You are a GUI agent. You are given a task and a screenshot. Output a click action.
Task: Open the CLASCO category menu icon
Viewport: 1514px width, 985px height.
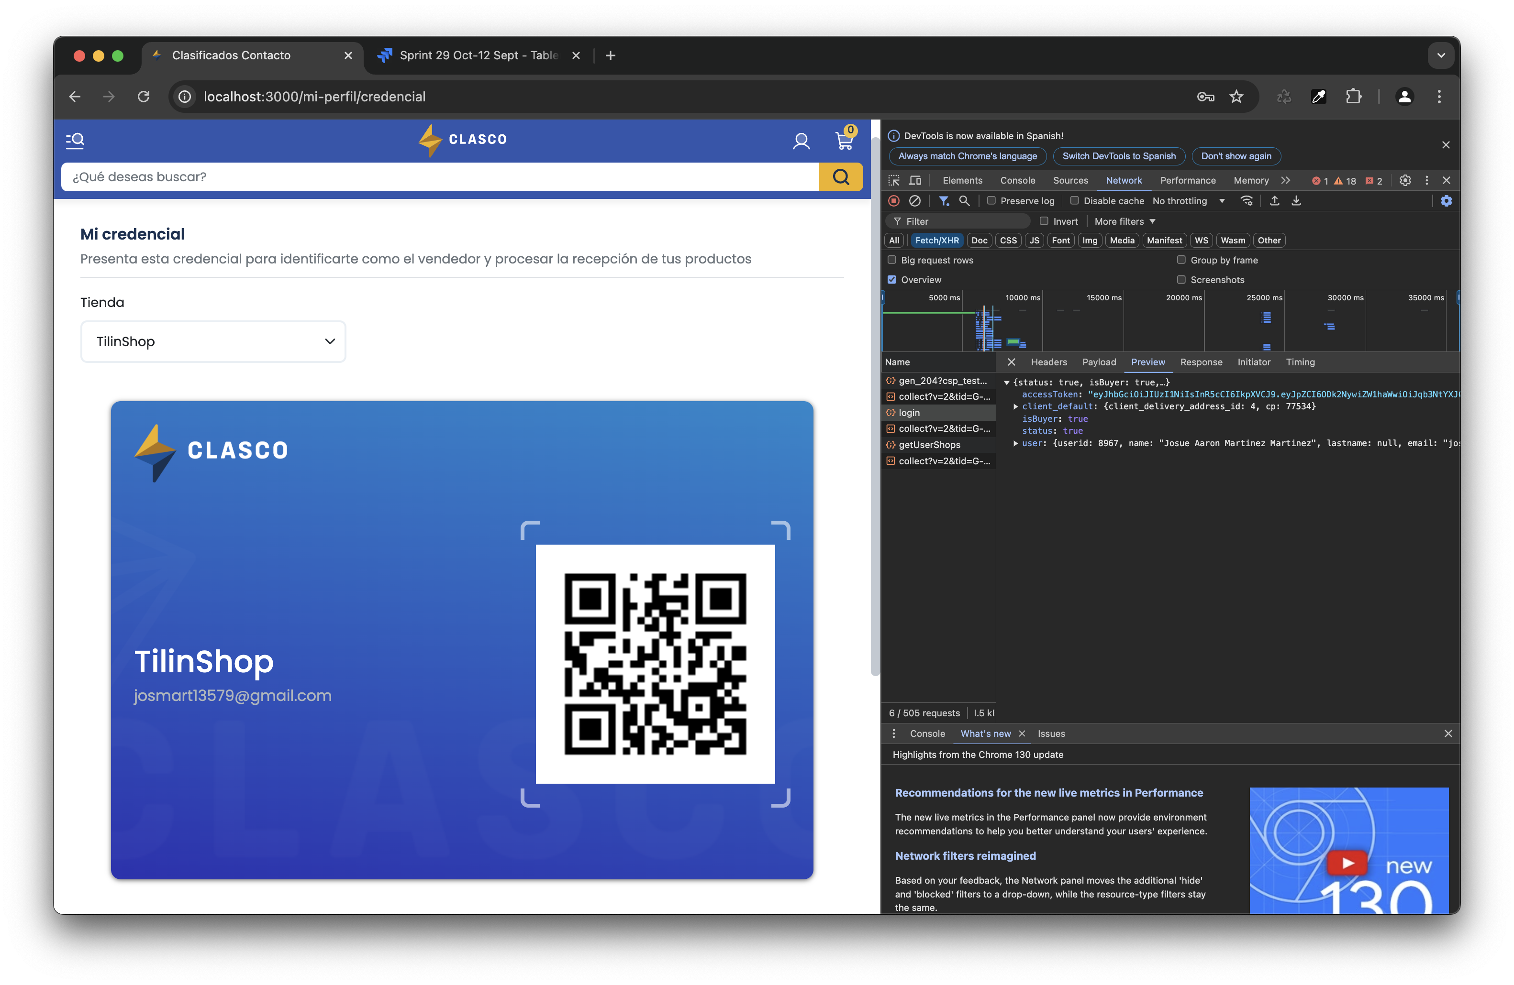click(75, 141)
